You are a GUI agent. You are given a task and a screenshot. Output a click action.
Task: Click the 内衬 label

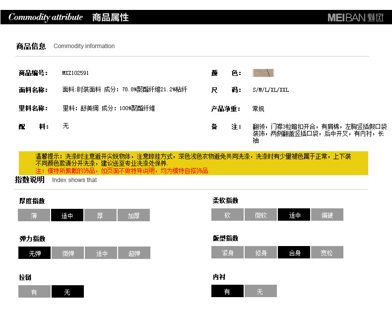click(219, 277)
